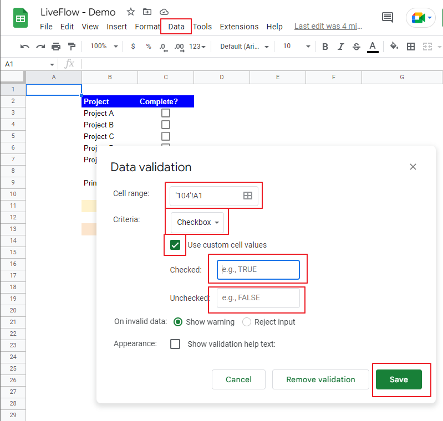This screenshot has width=443, height=421.
Task: Click the Save button
Action: click(x=399, y=379)
